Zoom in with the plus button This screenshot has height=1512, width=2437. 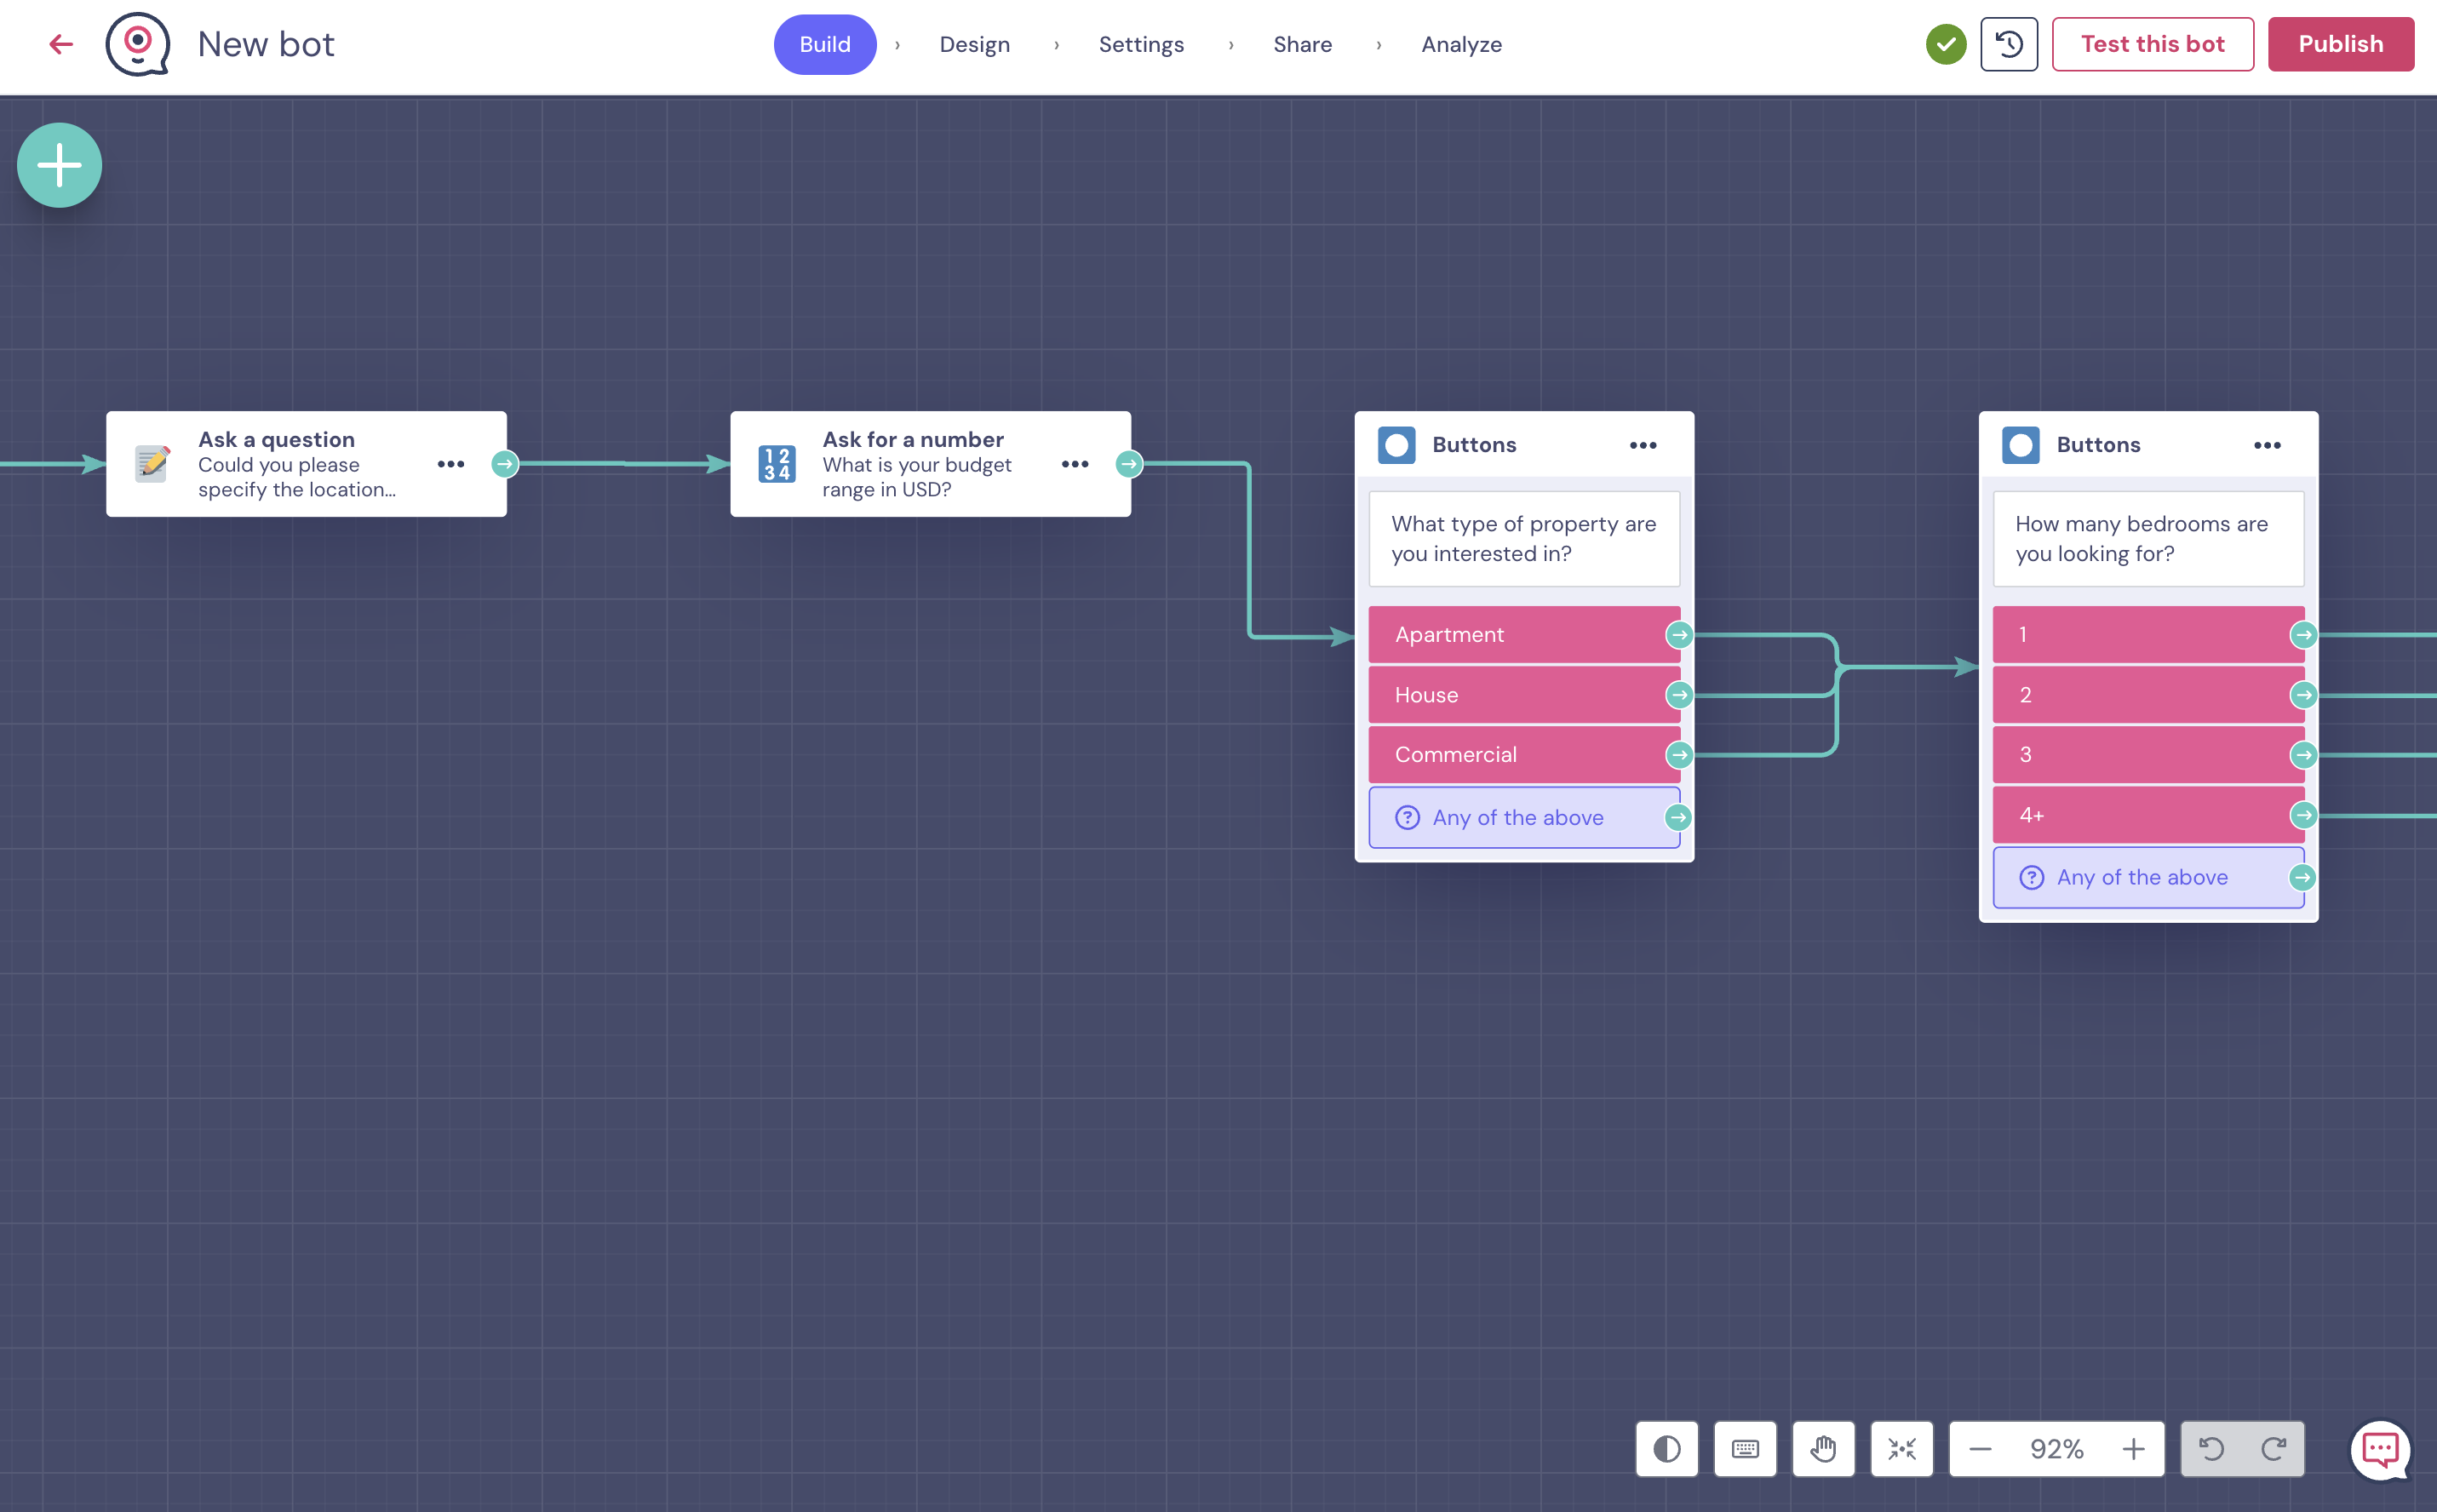click(x=2133, y=1448)
